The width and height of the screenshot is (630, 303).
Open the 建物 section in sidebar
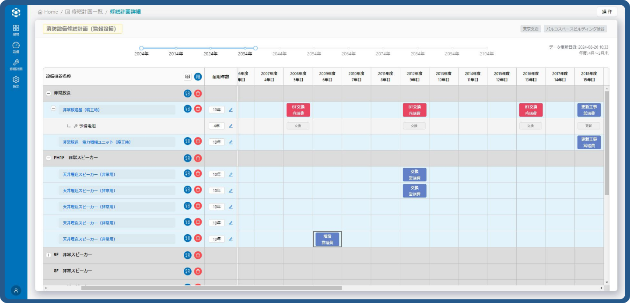(16, 30)
